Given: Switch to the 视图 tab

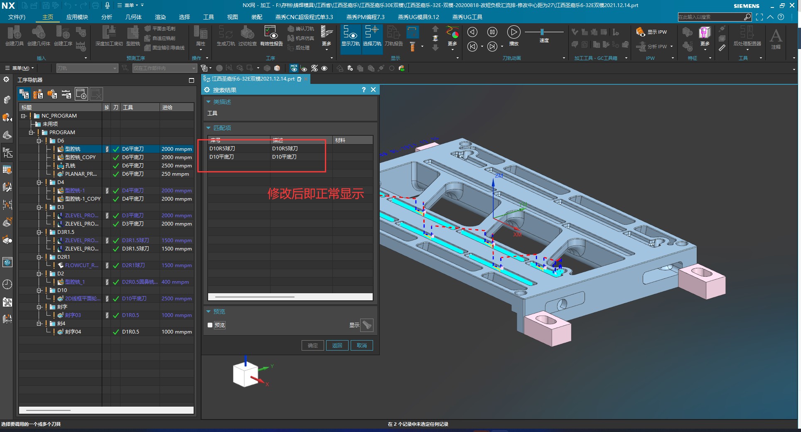Looking at the screenshot, I should (x=233, y=17).
